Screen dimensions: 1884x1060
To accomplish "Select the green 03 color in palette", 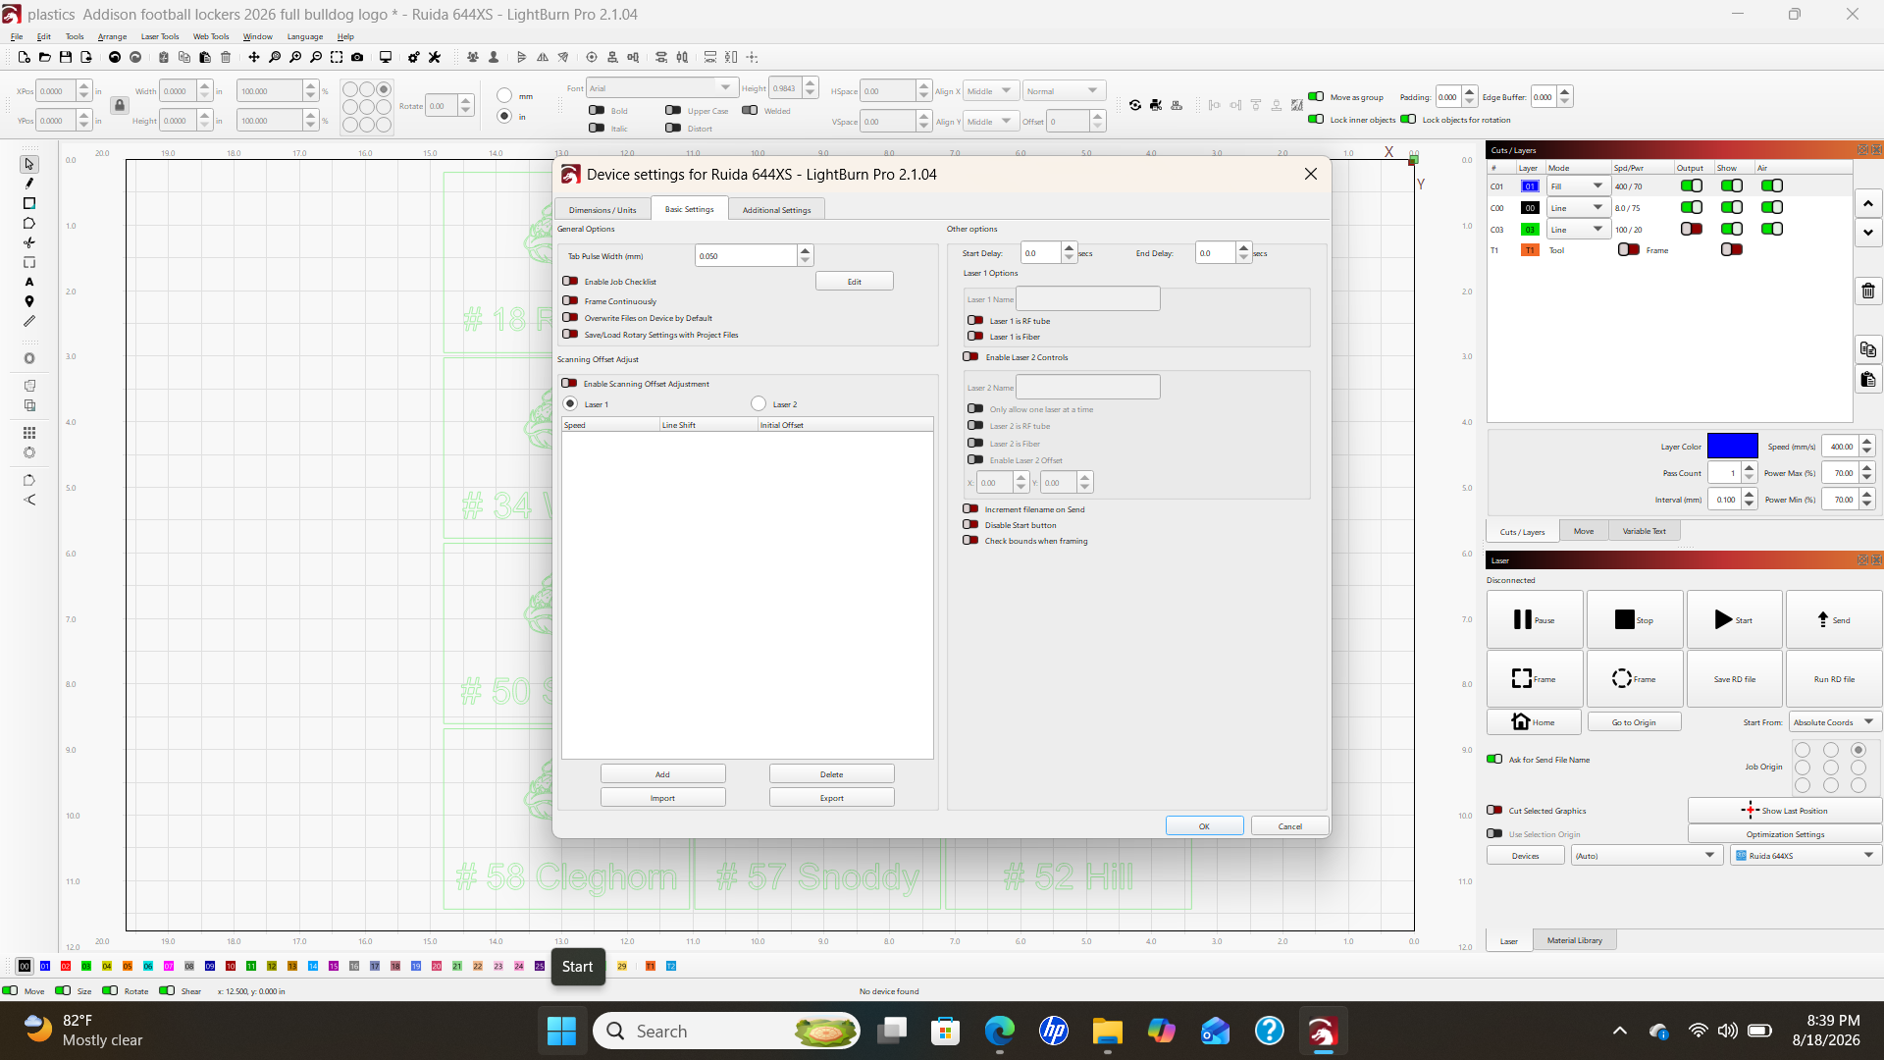I will click(x=86, y=966).
